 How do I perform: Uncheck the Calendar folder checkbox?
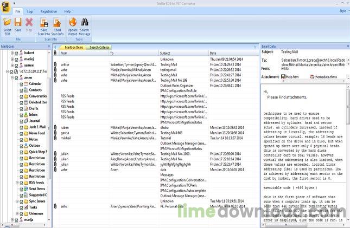pos(21,84)
